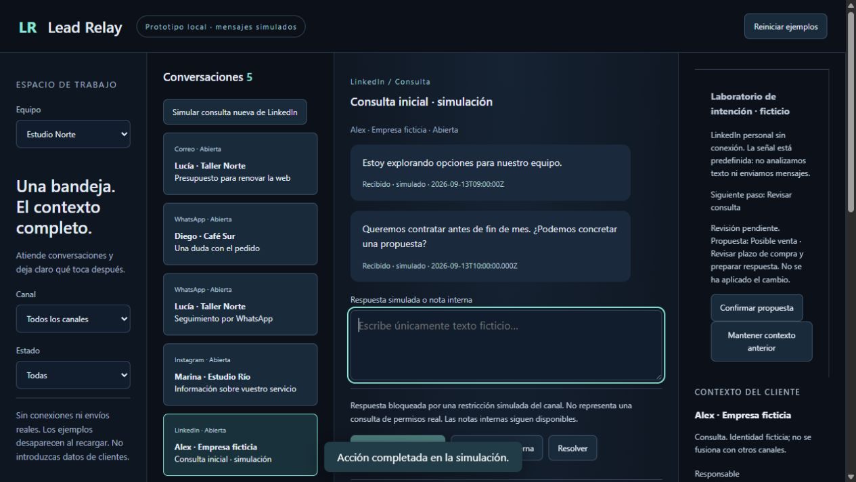Click the ESPACIO DE TRABAJO heading

(66, 85)
